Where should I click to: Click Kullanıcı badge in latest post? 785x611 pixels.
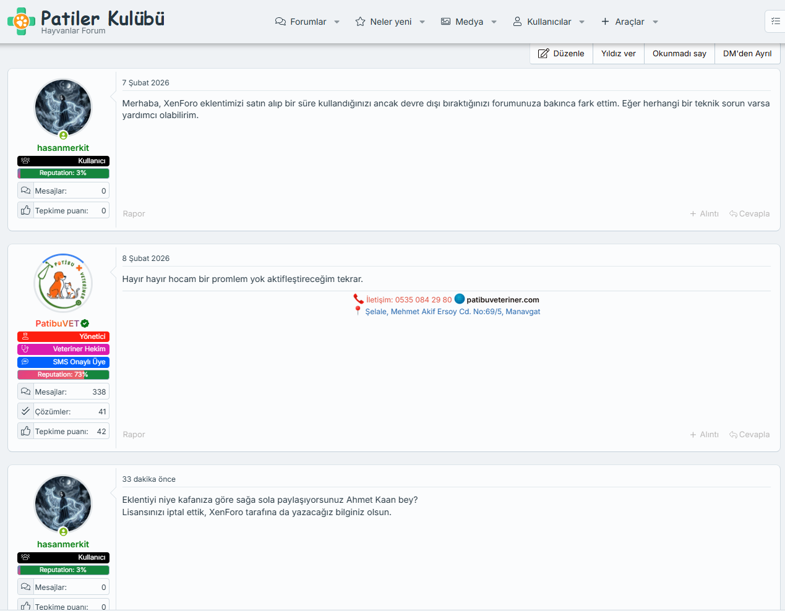pos(63,557)
